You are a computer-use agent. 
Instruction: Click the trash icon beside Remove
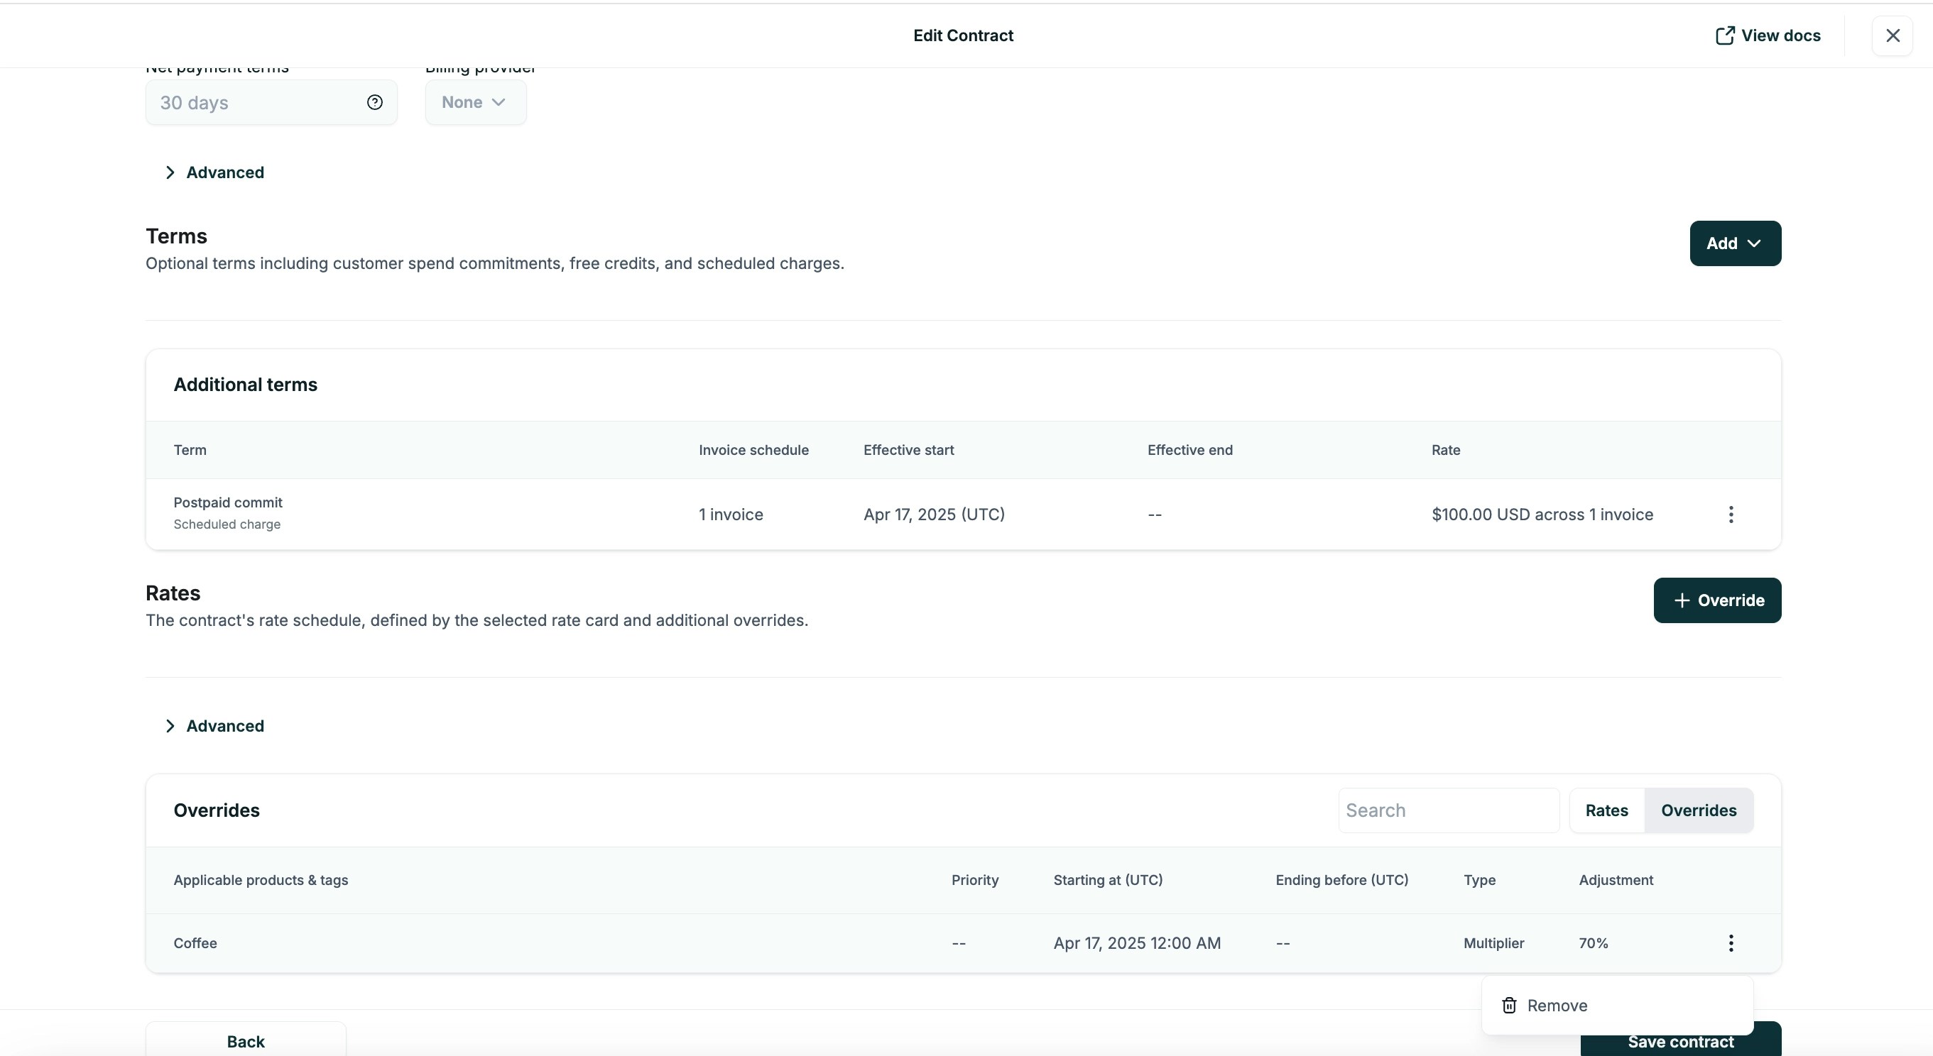[x=1509, y=1005]
